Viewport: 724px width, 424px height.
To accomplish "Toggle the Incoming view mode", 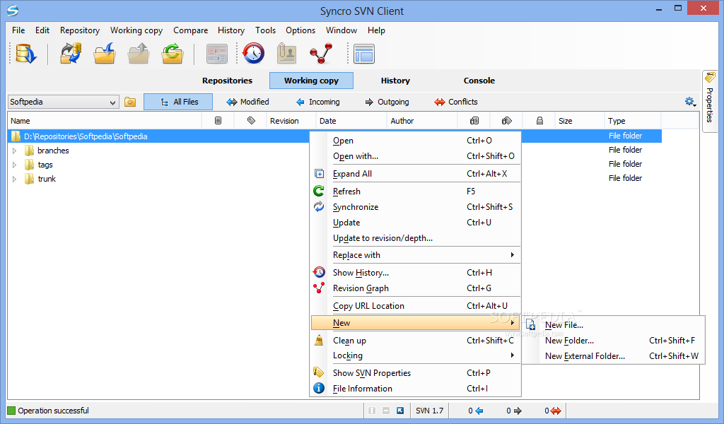I will pos(318,102).
